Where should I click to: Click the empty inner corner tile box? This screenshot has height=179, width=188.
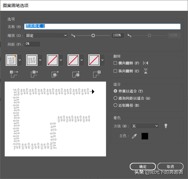[53, 60]
